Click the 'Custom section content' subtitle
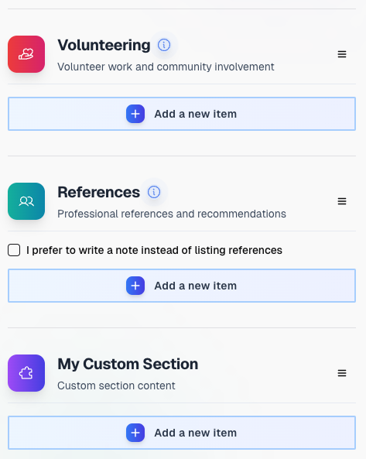The image size is (366, 459). tap(116, 385)
